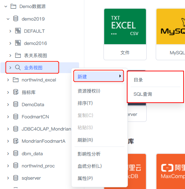Expand the DemoData node

[x=8, y=104]
